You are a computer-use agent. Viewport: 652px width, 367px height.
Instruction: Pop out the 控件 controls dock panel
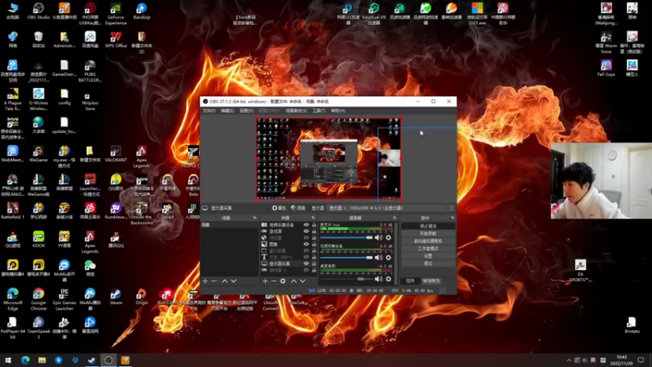(452, 218)
